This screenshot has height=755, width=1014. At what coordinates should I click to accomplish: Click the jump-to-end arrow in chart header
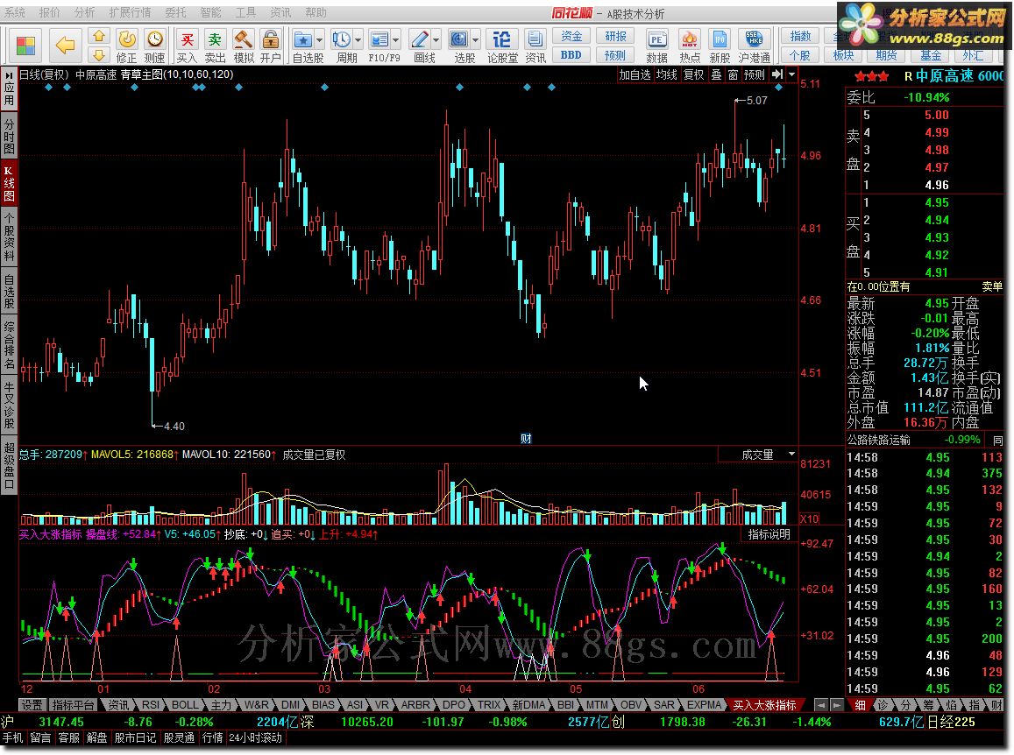tap(777, 75)
